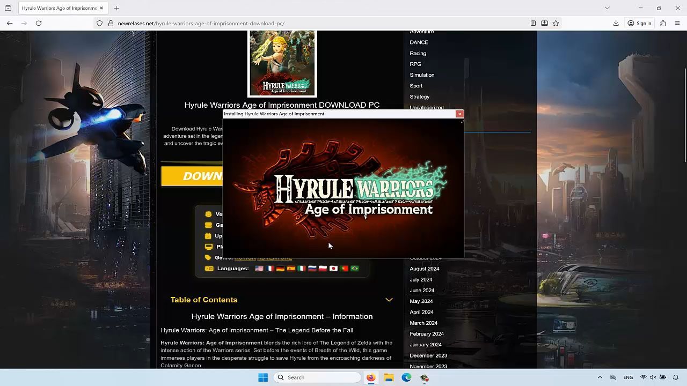
Task: Open the Firefox extensions icon
Action: 663,23
